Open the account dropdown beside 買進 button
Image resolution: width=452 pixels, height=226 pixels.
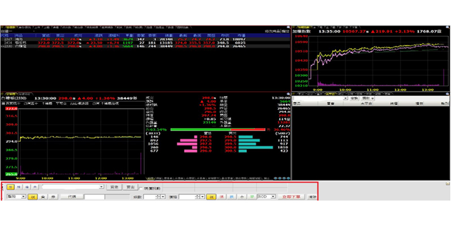point(101,187)
